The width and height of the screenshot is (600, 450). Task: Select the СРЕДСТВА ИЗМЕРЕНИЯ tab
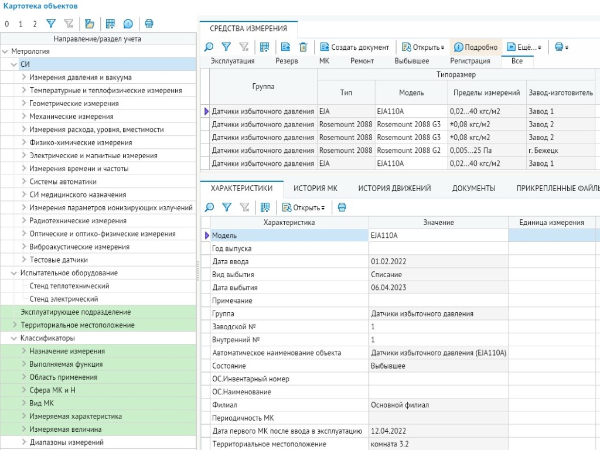click(x=248, y=28)
